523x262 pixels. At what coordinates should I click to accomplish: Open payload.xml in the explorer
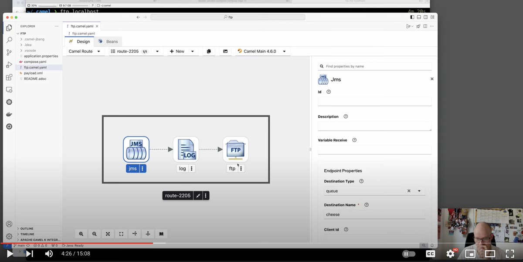33,73
